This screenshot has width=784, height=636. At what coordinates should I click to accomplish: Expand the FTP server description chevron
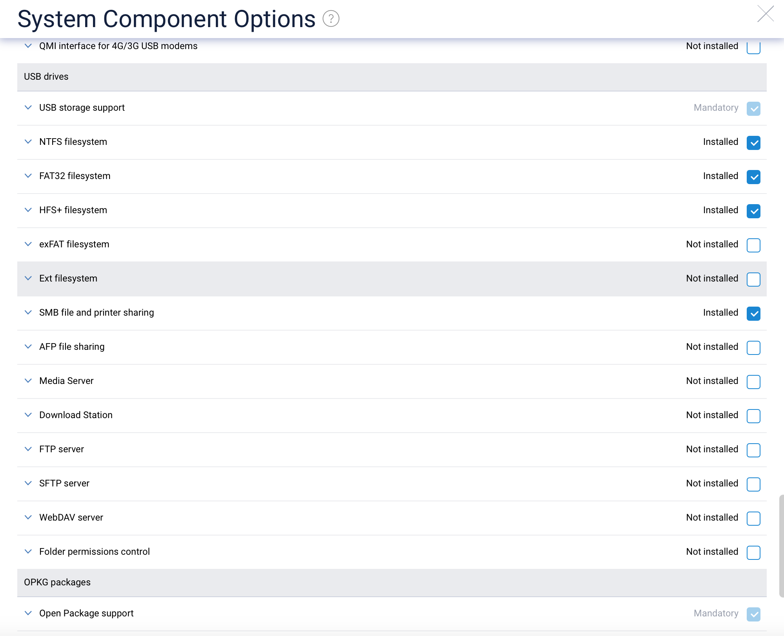coord(28,449)
